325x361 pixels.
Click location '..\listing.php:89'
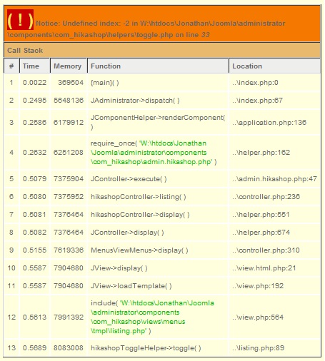(259, 348)
